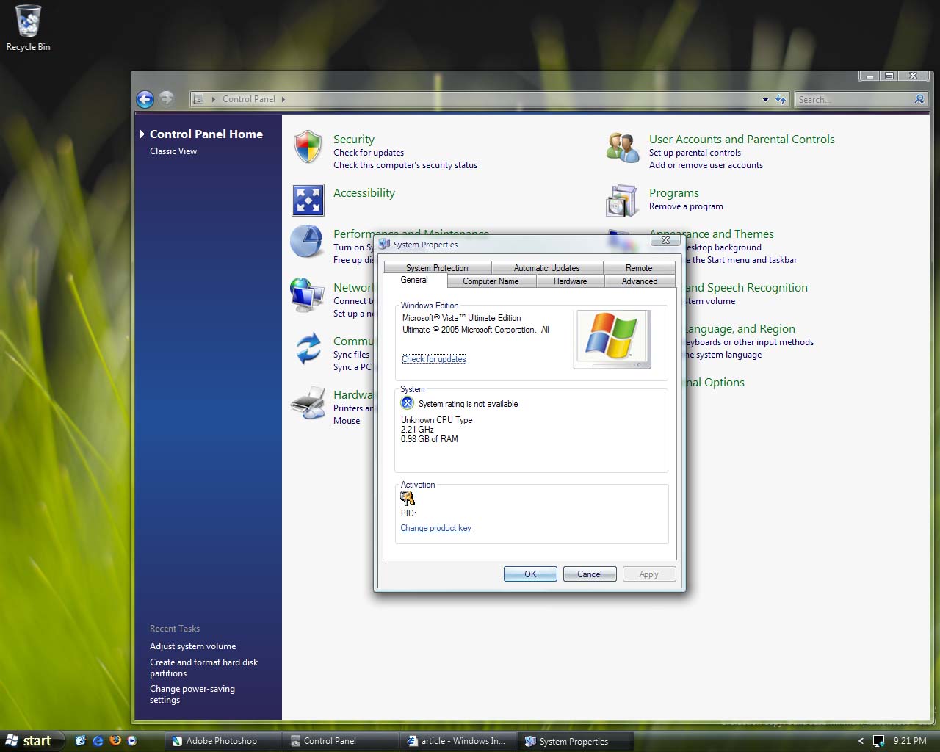Viewport: 940px width, 752px height.
Task: Click the Check for updates link in dialog
Action: coord(434,359)
